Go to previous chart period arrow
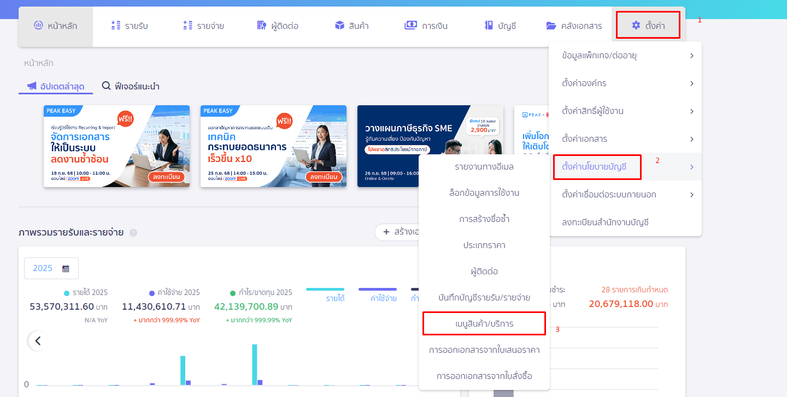The width and height of the screenshot is (787, 397). coord(38,341)
